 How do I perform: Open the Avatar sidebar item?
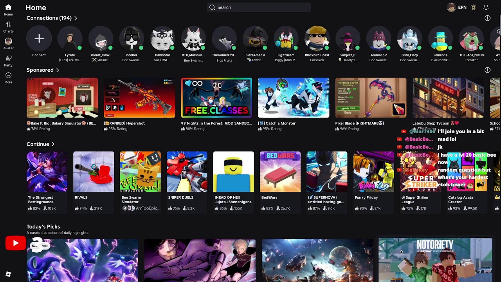pos(8,41)
